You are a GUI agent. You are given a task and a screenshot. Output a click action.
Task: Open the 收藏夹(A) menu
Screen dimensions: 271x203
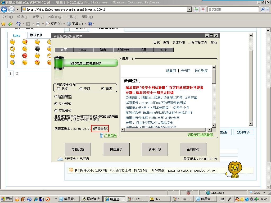pyautogui.click(x=55, y=17)
